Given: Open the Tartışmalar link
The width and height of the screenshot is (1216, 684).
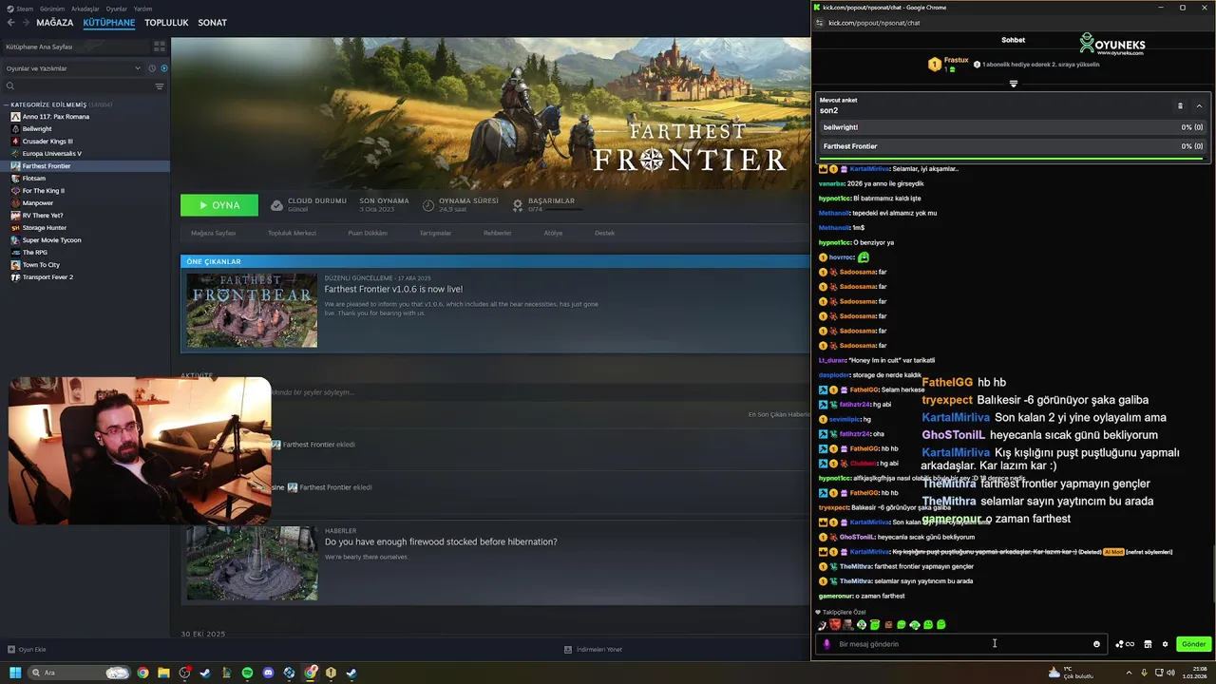Looking at the screenshot, I should tap(435, 233).
